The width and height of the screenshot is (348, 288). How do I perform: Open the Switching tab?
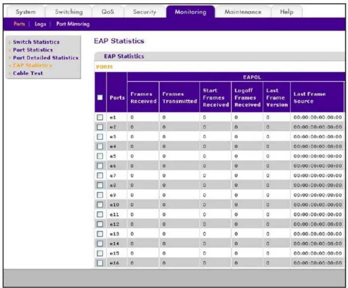coord(69,12)
